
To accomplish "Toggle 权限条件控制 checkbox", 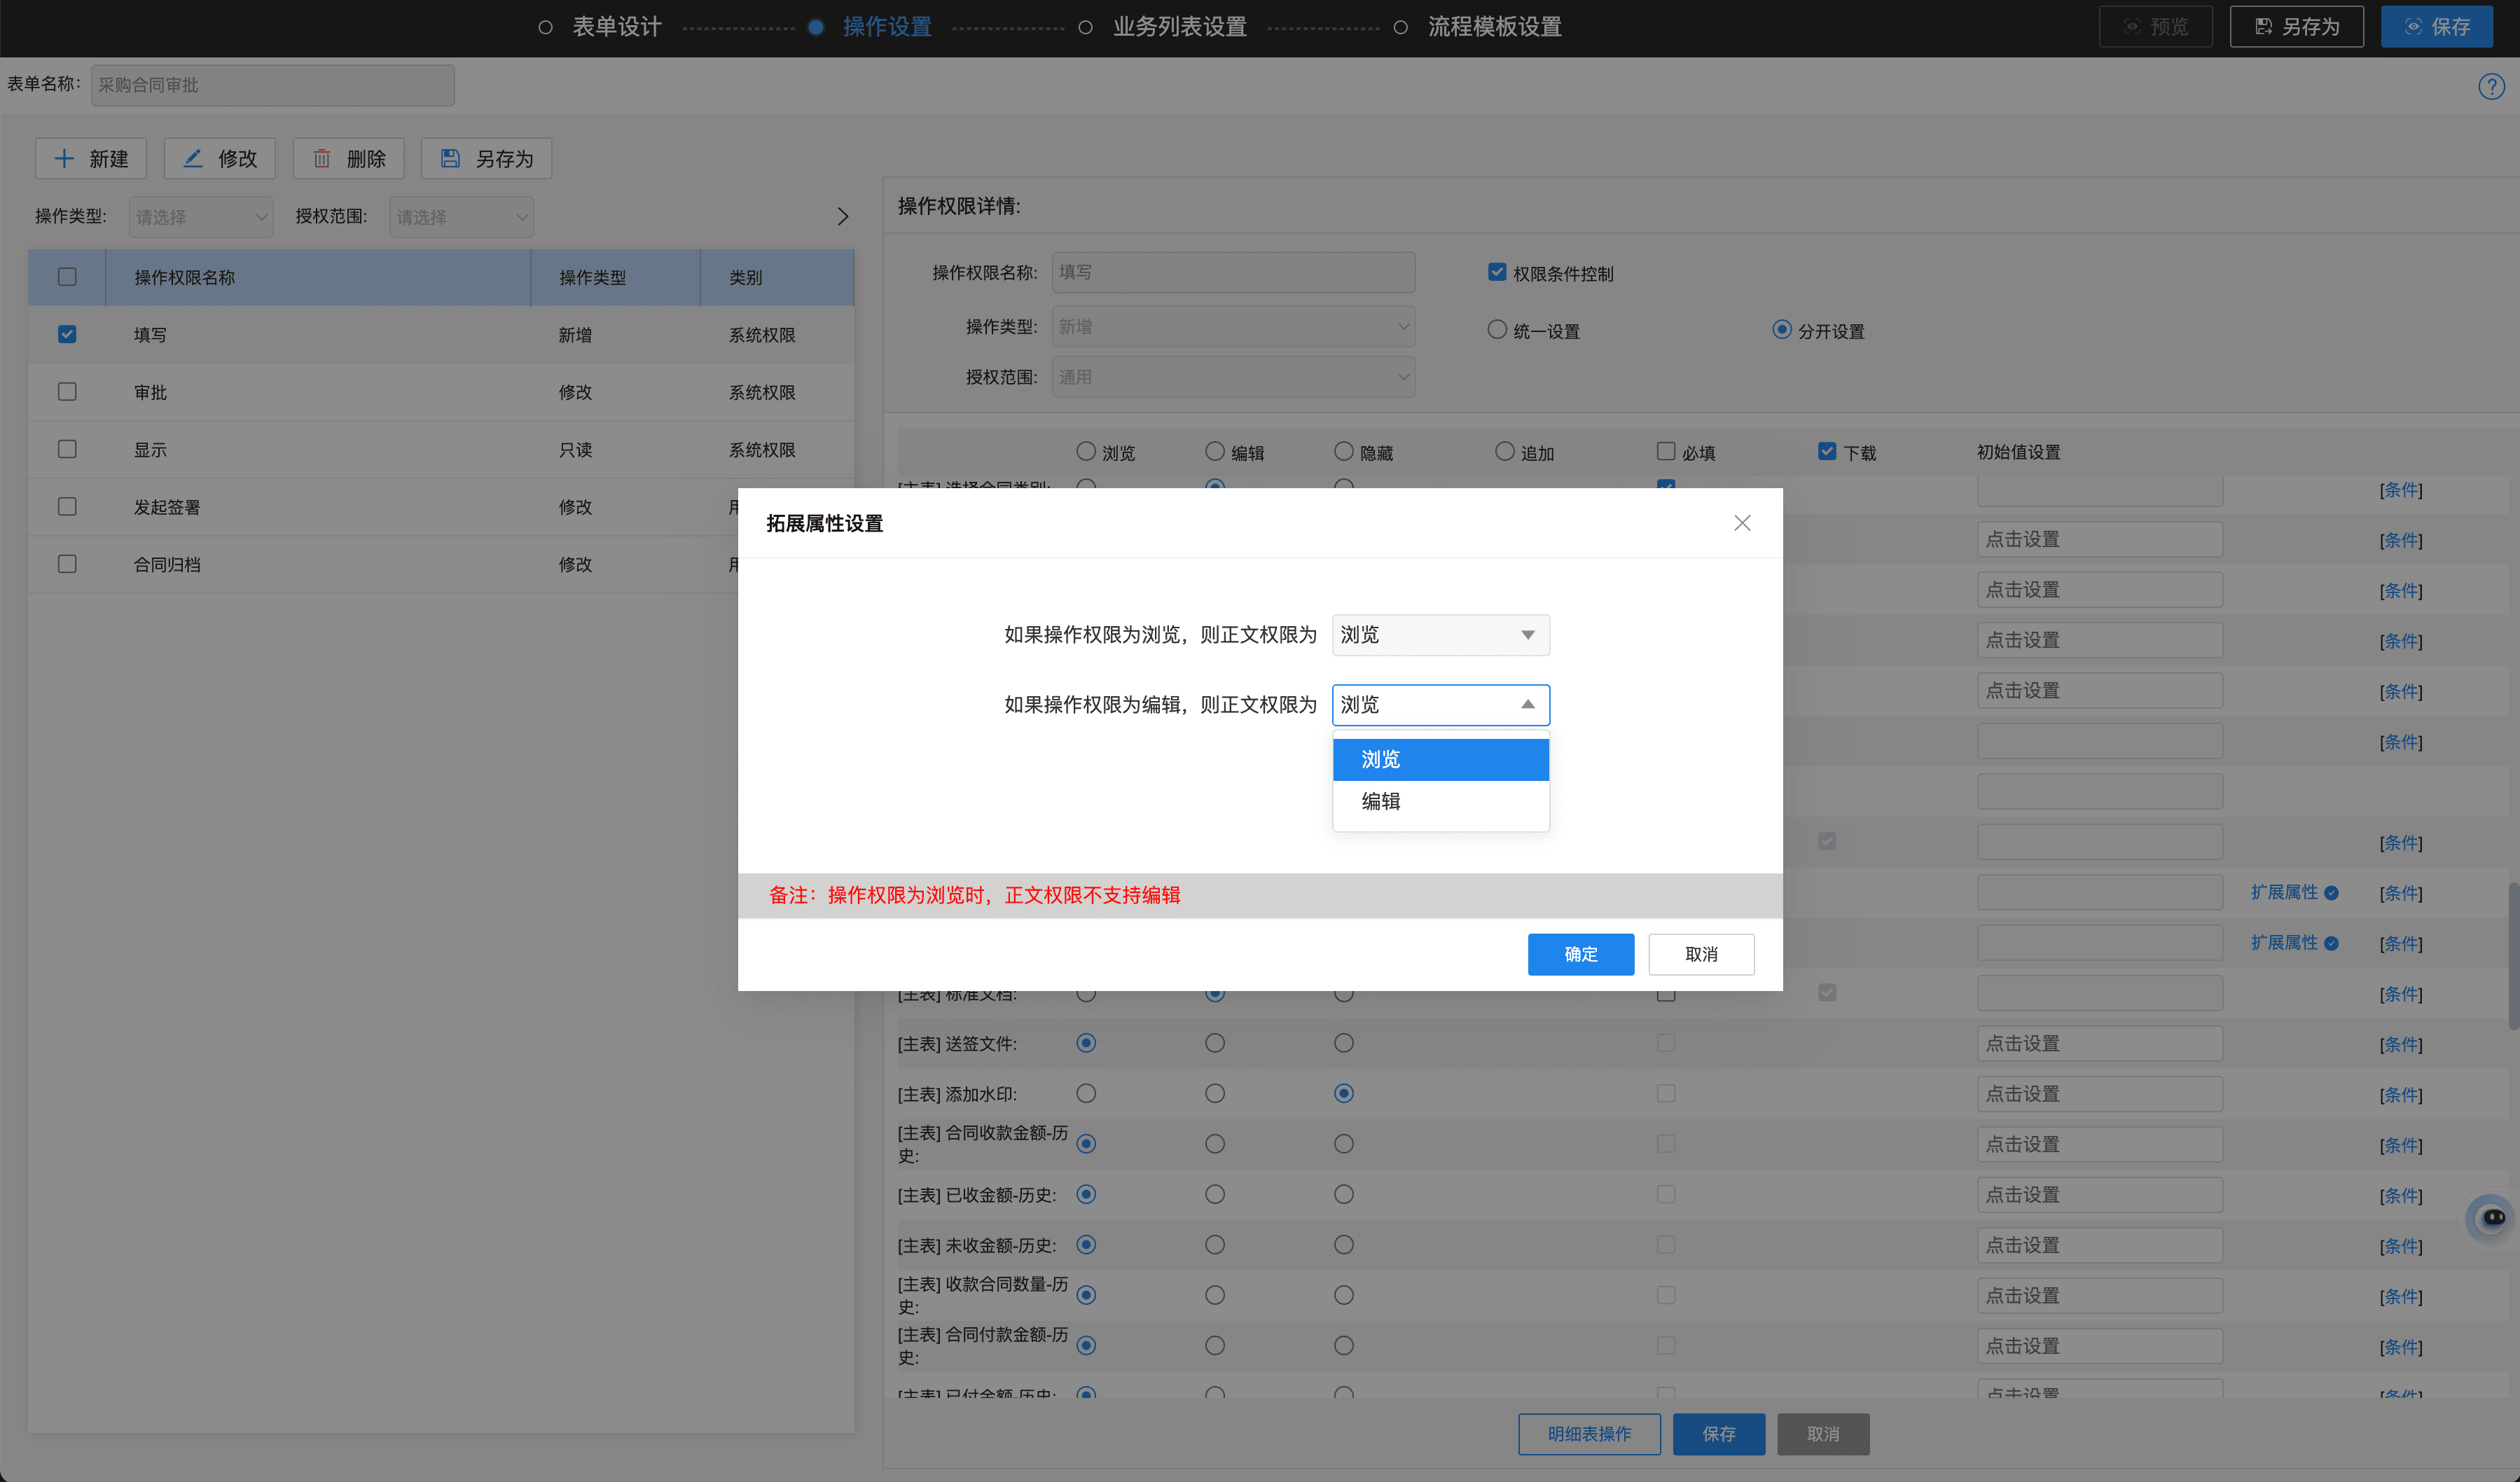I will click(x=1497, y=272).
